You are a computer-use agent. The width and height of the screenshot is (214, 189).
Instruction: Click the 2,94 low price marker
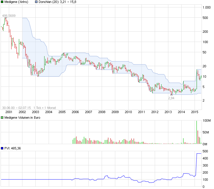coord(171,98)
